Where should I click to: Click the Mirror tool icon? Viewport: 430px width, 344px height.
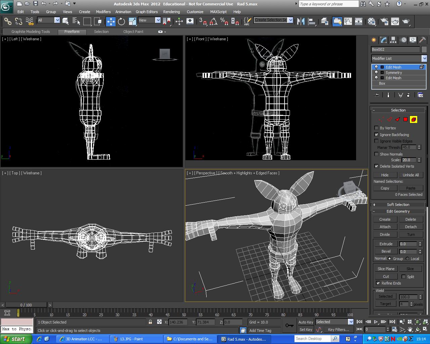coord(301,21)
